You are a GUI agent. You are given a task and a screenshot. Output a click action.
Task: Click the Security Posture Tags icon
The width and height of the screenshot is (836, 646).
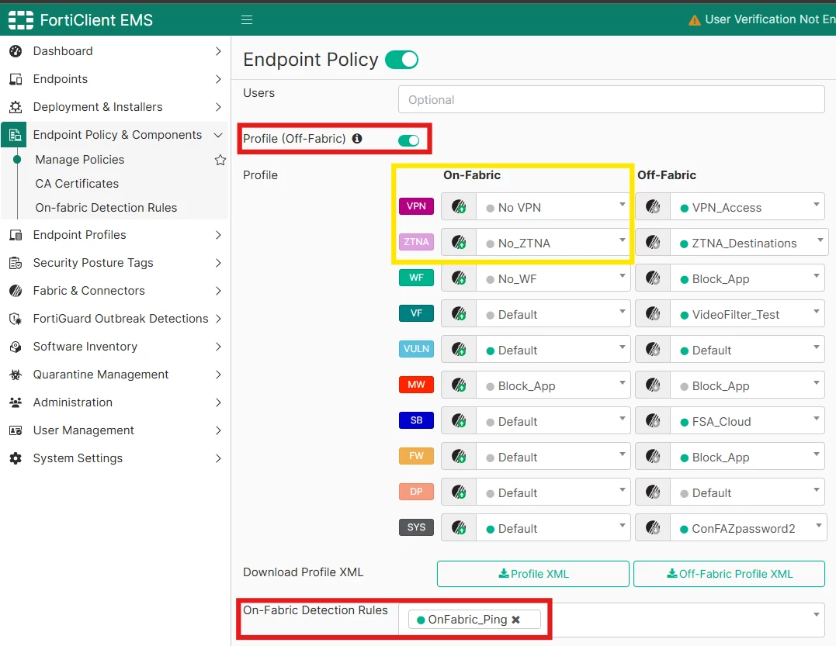[x=16, y=263]
